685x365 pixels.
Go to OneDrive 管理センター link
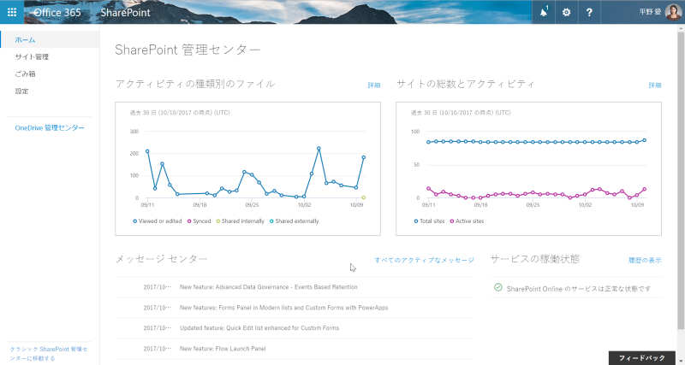pyautogui.click(x=50, y=127)
